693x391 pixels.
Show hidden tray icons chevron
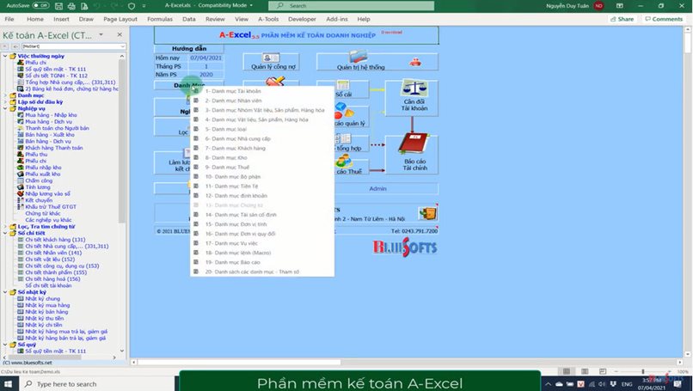pyautogui.click(x=548, y=384)
